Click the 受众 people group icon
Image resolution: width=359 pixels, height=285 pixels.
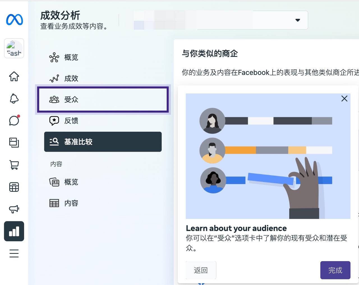click(54, 99)
